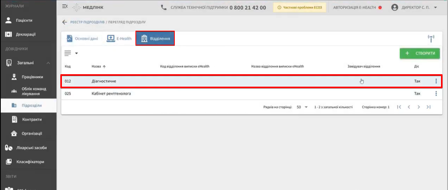The width and height of the screenshot is (448, 190).
Task: Expand the Директор С. П. dropdown arrow
Action: 436,8
